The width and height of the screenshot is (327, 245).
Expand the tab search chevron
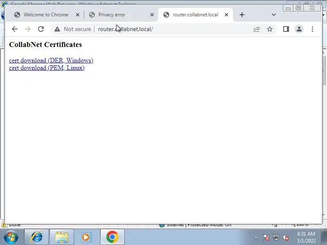(274, 15)
